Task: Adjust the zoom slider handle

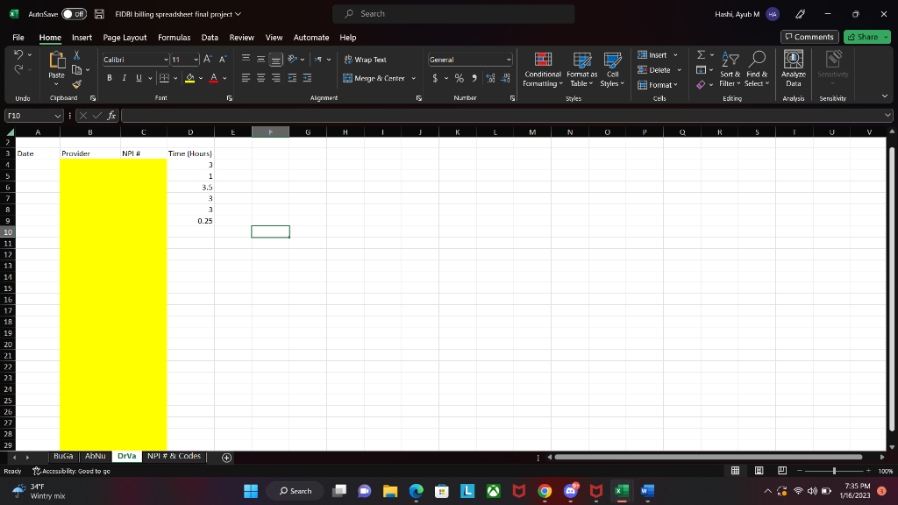Action: pyautogui.click(x=834, y=471)
